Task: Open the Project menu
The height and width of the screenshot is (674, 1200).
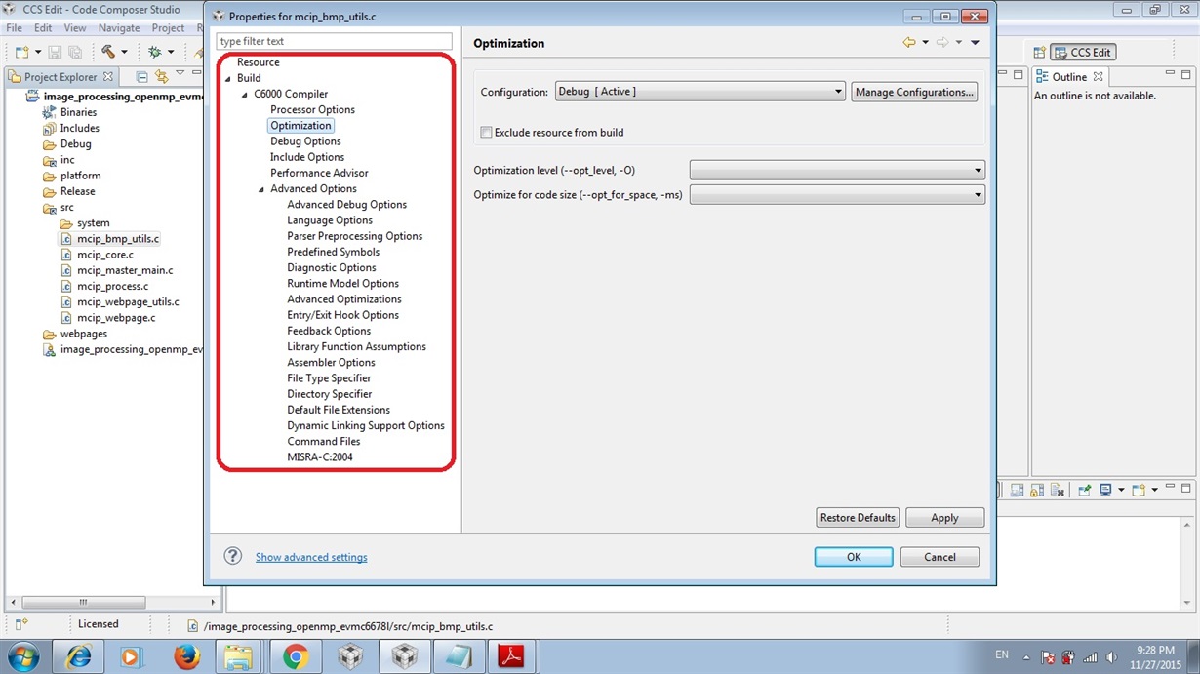Action: 168,28
